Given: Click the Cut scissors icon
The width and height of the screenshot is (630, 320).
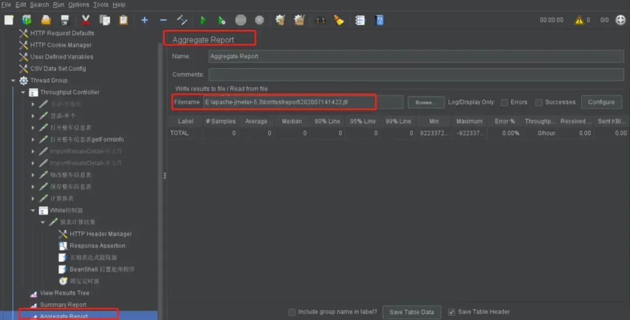Looking at the screenshot, I should (x=86, y=20).
